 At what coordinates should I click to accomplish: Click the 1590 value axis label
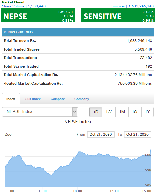147,170
